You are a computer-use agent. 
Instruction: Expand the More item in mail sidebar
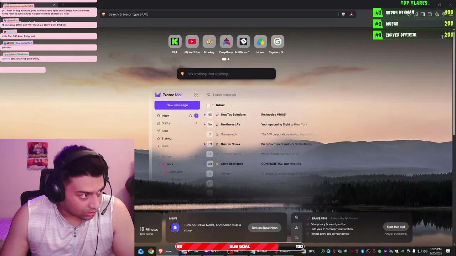click(163, 146)
